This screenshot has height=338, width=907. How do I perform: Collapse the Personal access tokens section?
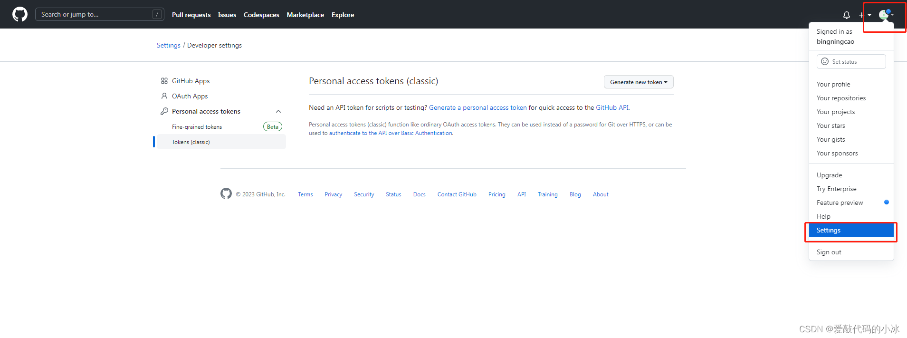278,111
